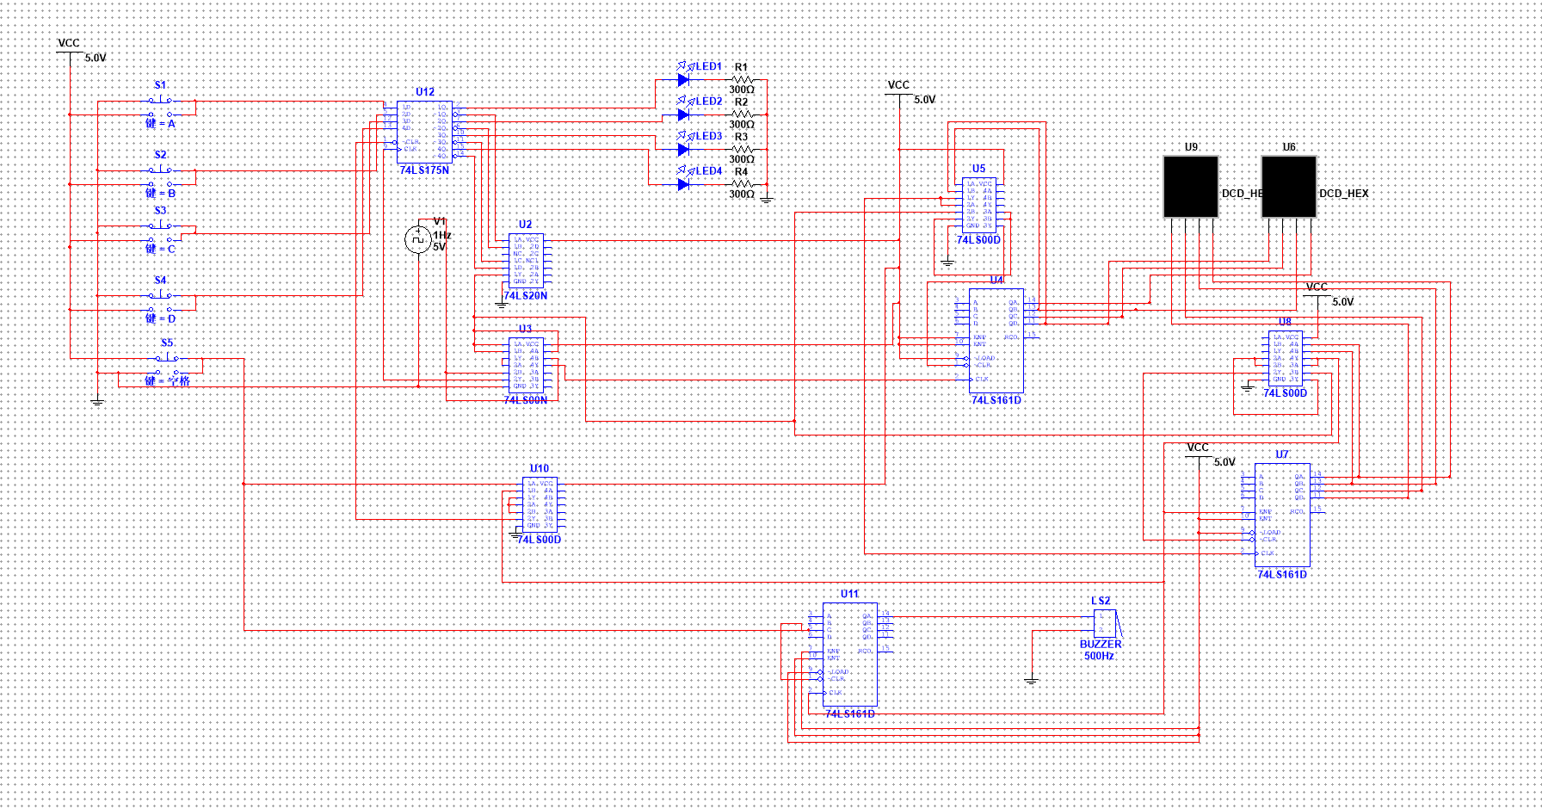Select resistor R1

pyautogui.click(x=742, y=79)
